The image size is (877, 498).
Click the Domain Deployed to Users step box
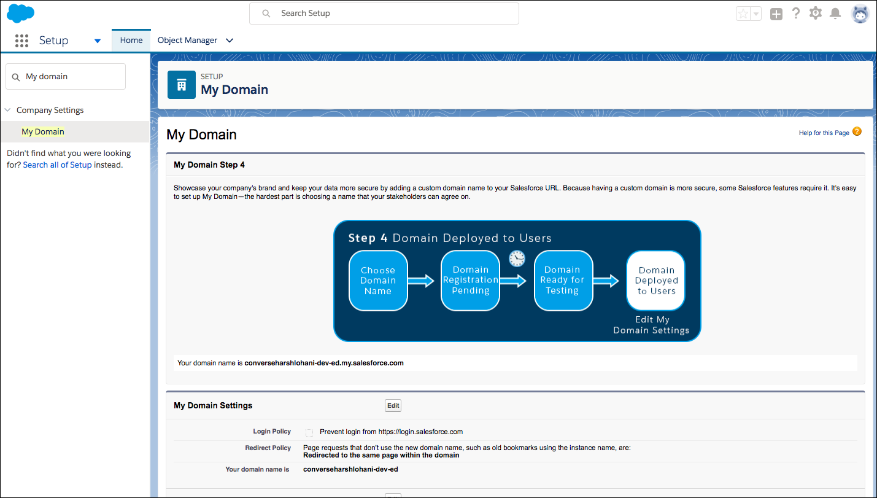656,281
